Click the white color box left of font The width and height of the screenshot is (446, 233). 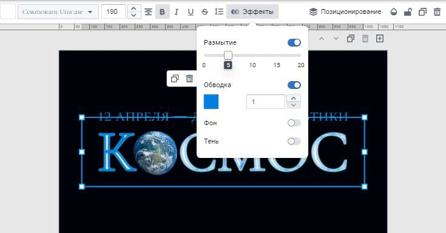tap(8, 11)
